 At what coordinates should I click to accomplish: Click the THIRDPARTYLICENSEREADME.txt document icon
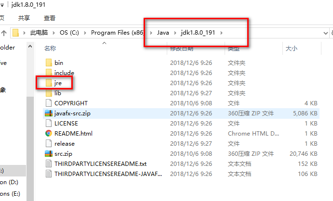[x=49, y=163]
